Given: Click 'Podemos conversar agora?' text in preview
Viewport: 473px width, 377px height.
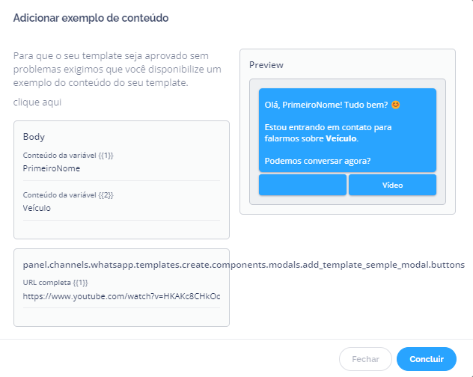Looking at the screenshot, I should [x=318, y=161].
